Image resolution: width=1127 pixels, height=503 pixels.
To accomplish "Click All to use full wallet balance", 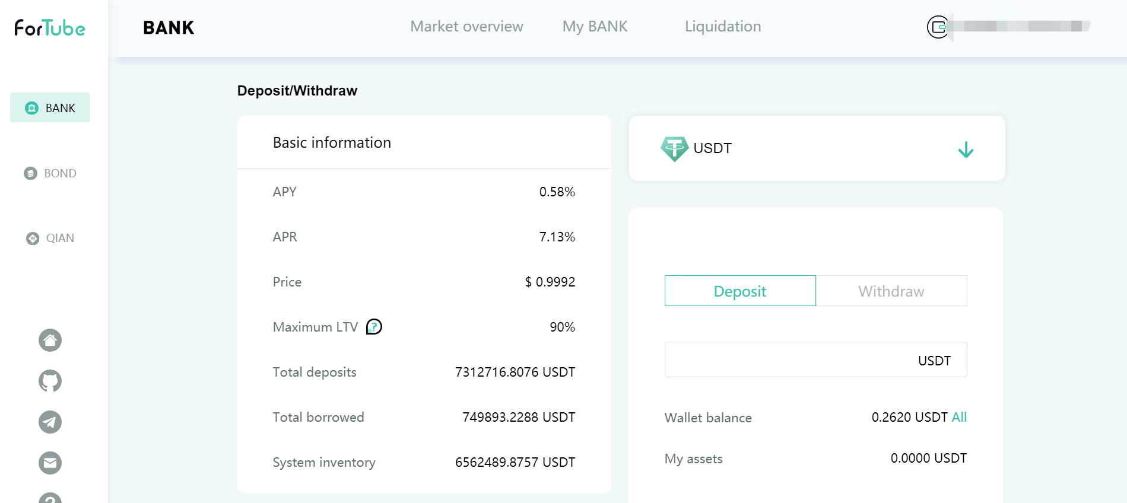I will click(959, 417).
